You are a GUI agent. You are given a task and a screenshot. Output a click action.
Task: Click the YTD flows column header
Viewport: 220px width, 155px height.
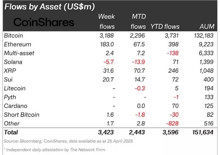pos(165,27)
